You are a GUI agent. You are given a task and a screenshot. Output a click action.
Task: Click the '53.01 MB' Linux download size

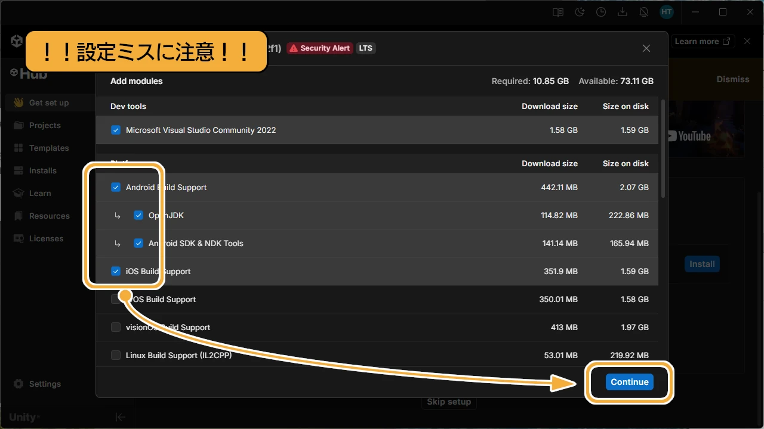pyautogui.click(x=561, y=355)
